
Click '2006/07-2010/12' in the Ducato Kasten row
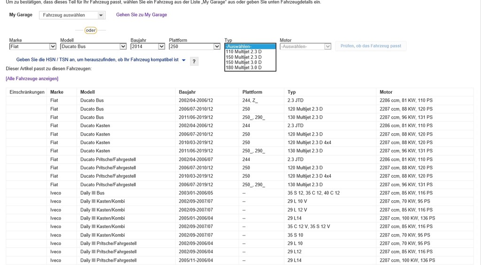(196, 134)
